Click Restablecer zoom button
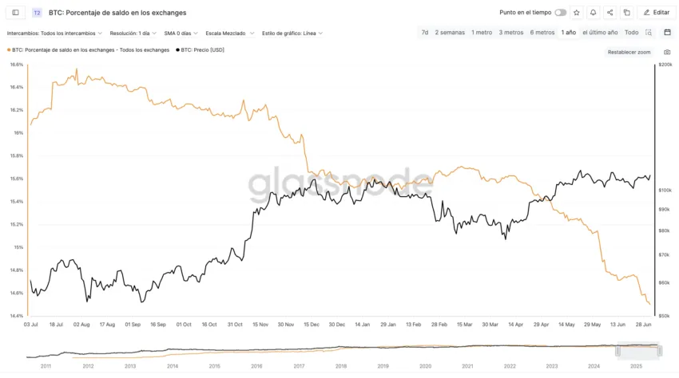The width and height of the screenshot is (679, 378). point(629,53)
